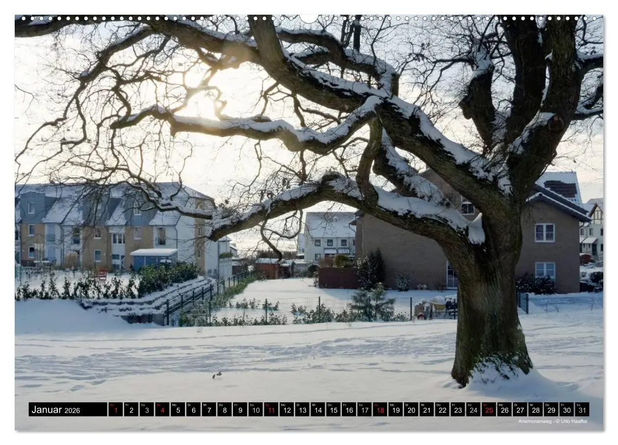This screenshot has height=445, width=618.
Task: Select date cell 12
Action: (286, 410)
